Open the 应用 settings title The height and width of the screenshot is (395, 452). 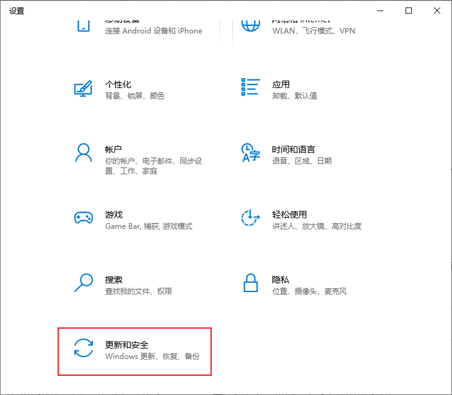click(x=280, y=84)
